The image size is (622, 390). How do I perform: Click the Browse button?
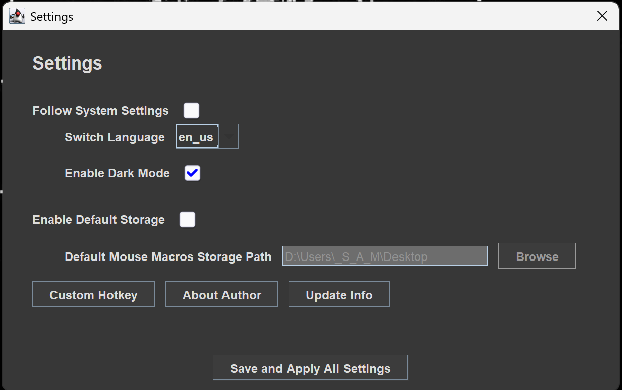click(x=536, y=255)
